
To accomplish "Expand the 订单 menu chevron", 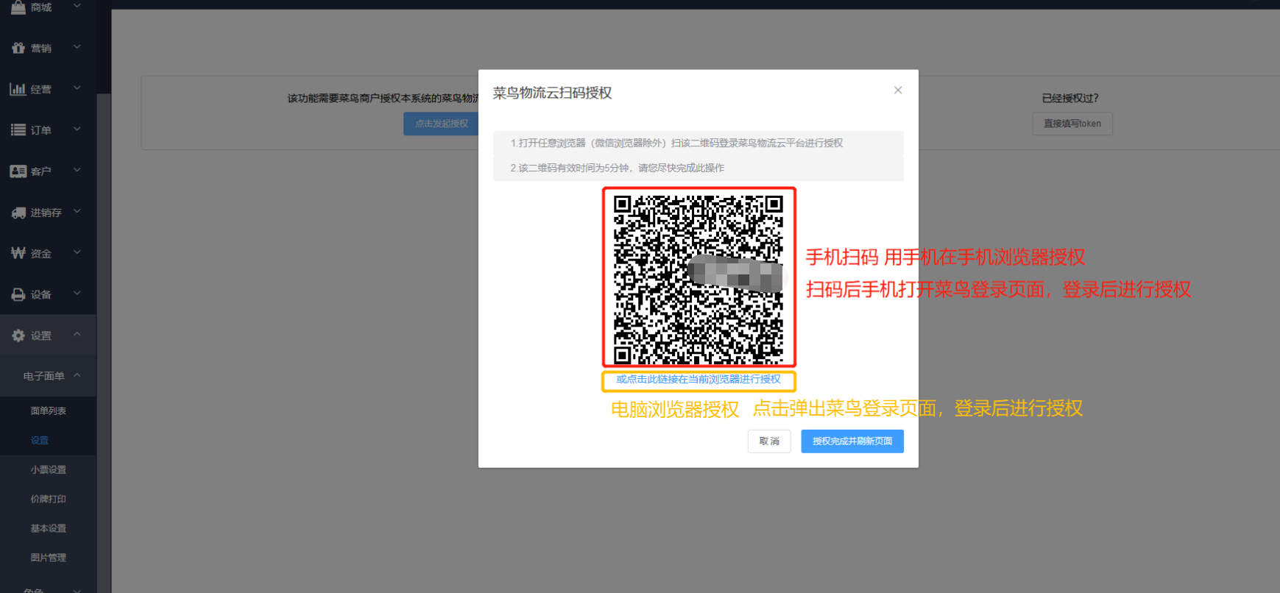I will (77, 129).
